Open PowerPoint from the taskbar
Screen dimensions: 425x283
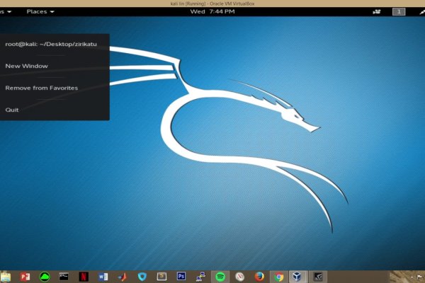click(x=25, y=276)
